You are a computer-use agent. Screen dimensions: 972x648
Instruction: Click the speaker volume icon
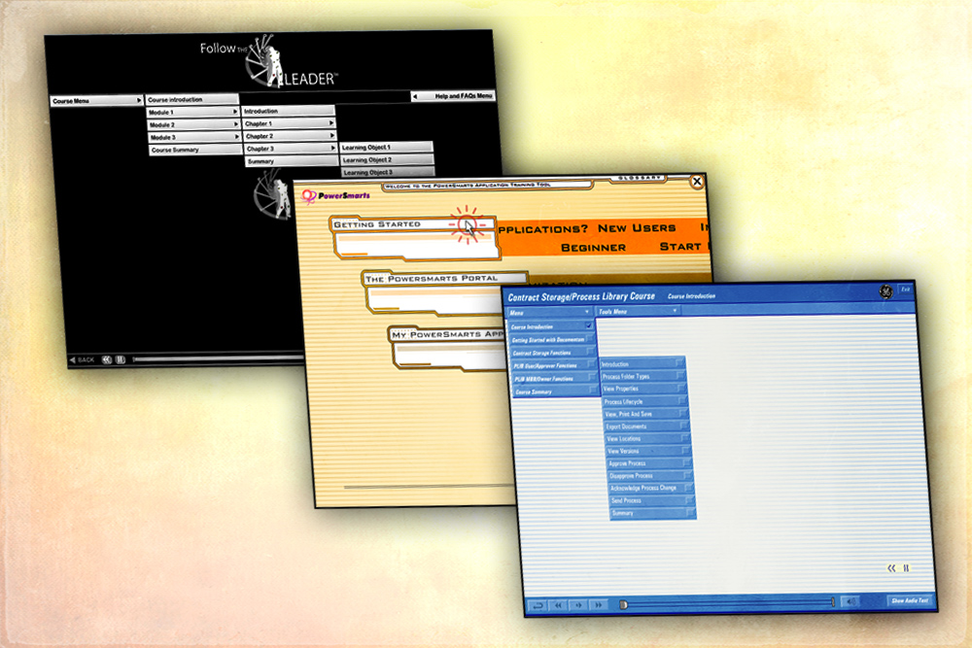[849, 602]
